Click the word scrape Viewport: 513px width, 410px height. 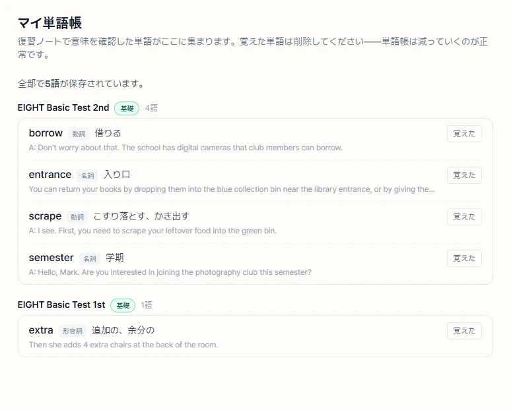click(45, 216)
